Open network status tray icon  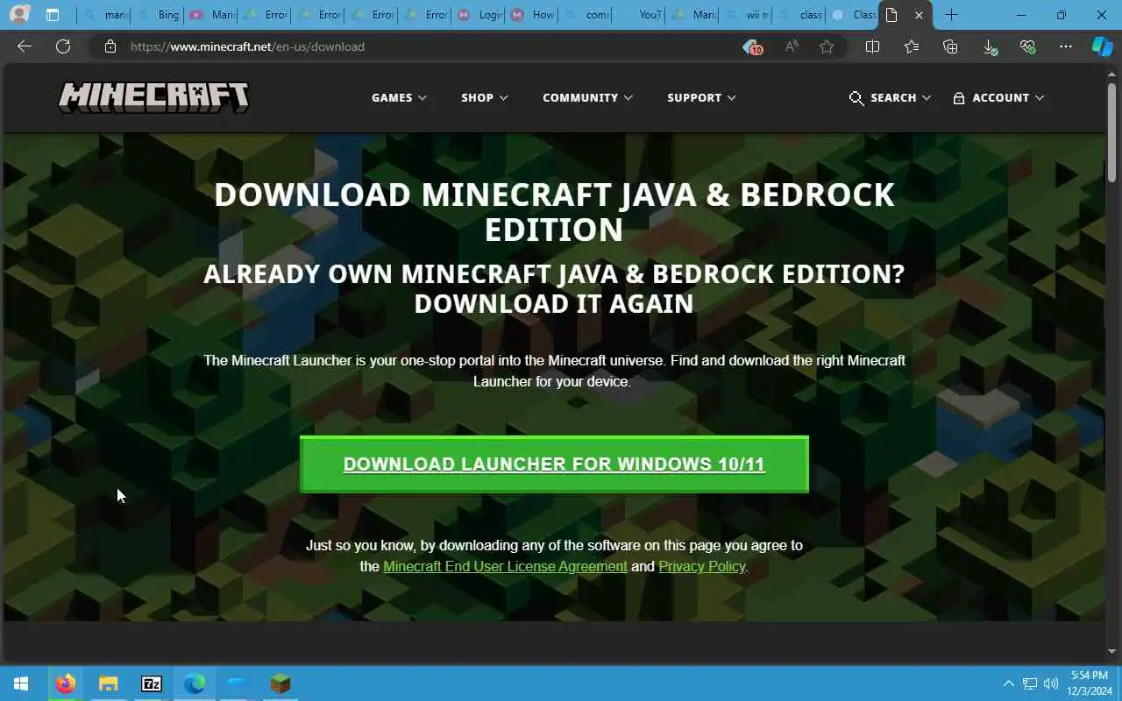coord(1030,683)
